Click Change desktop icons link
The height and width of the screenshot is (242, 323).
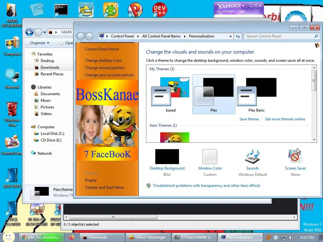[103, 60]
